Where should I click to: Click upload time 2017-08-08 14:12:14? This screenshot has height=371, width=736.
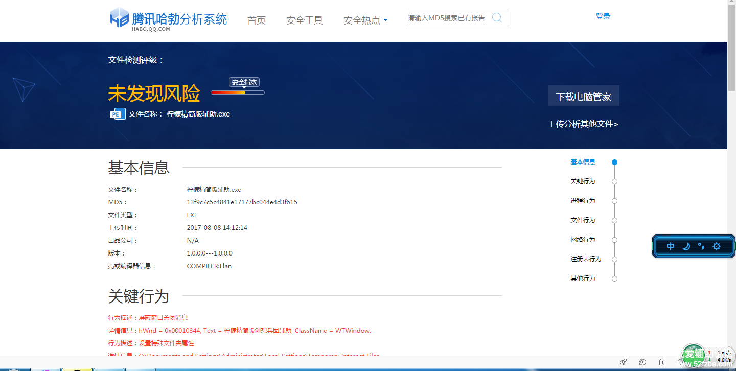[x=217, y=228]
